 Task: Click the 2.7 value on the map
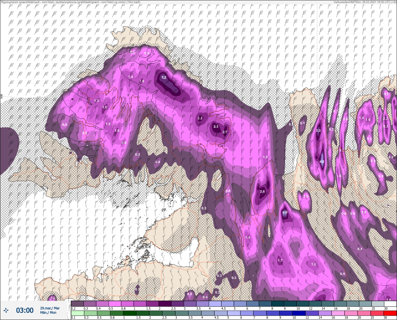click(x=225, y=132)
